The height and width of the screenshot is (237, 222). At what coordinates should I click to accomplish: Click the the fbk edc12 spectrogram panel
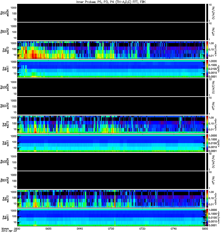111,199
